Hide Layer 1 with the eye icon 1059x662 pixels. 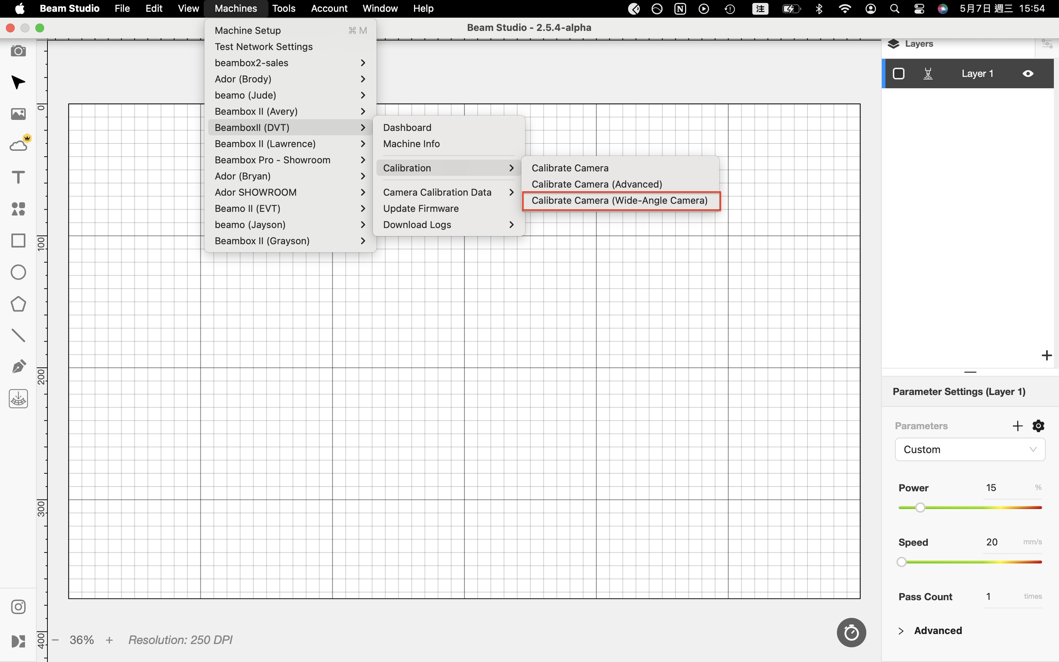click(1028, 74)
